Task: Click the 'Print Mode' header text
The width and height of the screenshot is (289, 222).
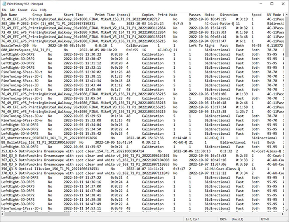Action: (167, 15)
